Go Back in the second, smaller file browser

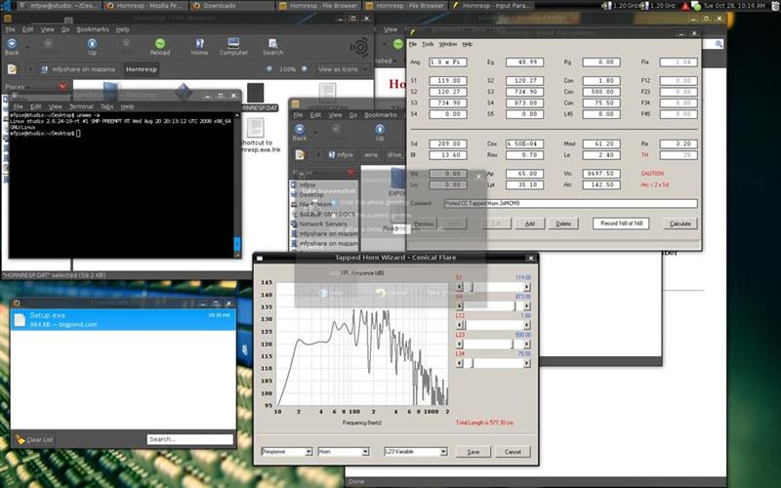[x=300, y=133]
